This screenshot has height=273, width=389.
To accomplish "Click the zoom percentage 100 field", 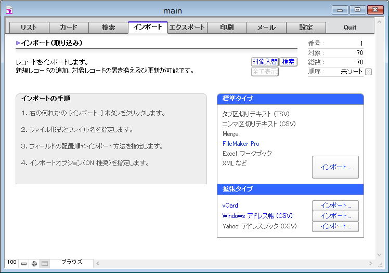I will (12, 263).
